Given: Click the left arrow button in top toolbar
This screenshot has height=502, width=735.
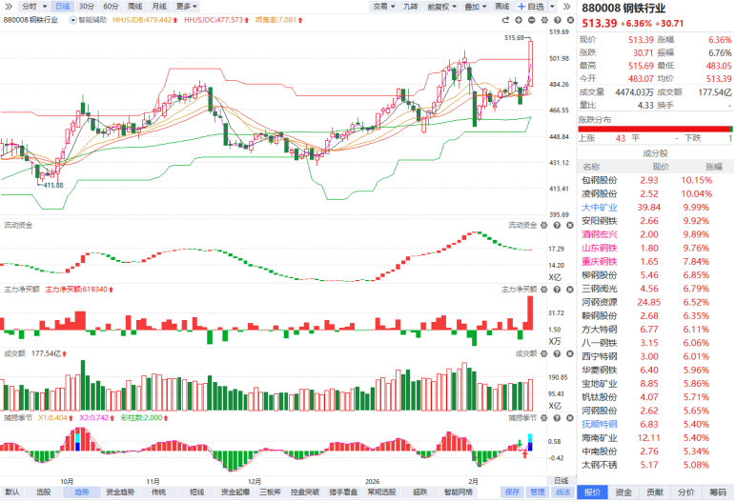Looking at the screenshot, I should click(10, 6).
